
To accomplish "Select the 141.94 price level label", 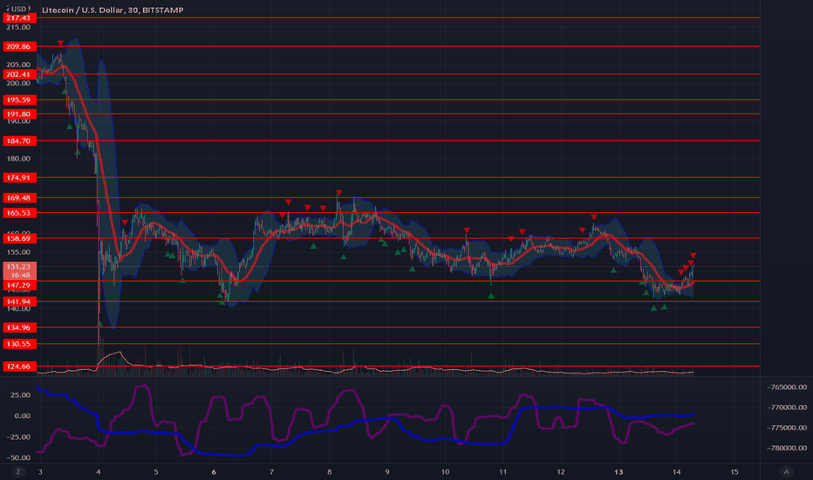I will tap(19, 301).
